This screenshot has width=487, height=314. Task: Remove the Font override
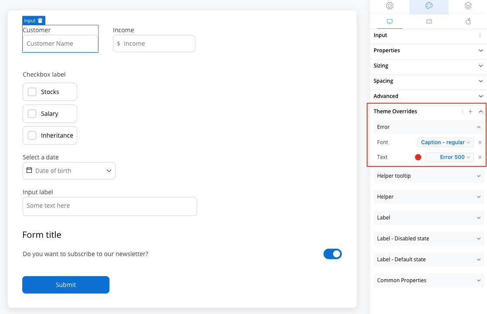click(x=480, y=142)
